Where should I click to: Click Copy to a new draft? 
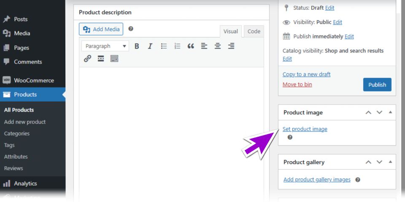[x=306, y=74]
